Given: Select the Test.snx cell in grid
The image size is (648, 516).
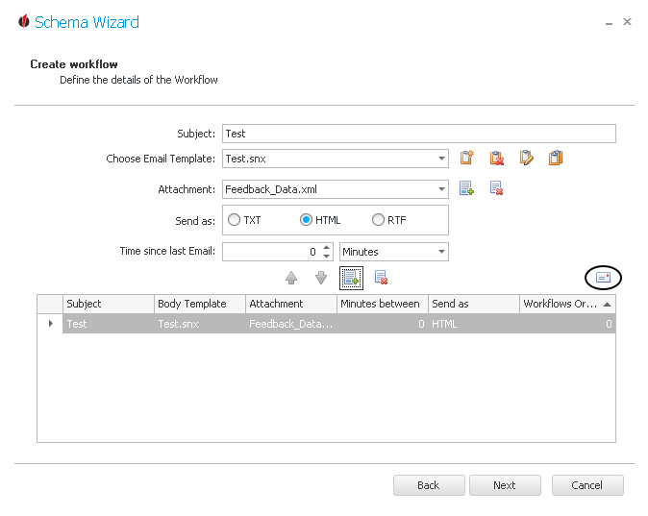Looking at the screenshot, I should [200, 324].
